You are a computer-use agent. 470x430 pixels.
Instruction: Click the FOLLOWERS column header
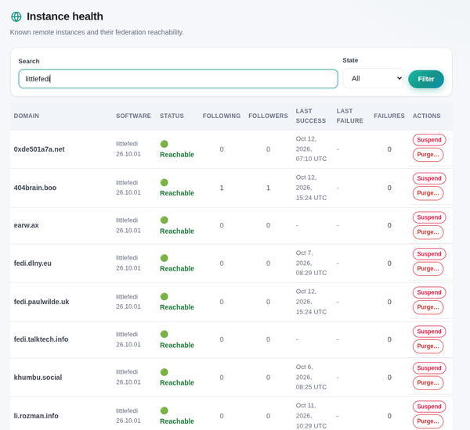[x=268, y=116]
